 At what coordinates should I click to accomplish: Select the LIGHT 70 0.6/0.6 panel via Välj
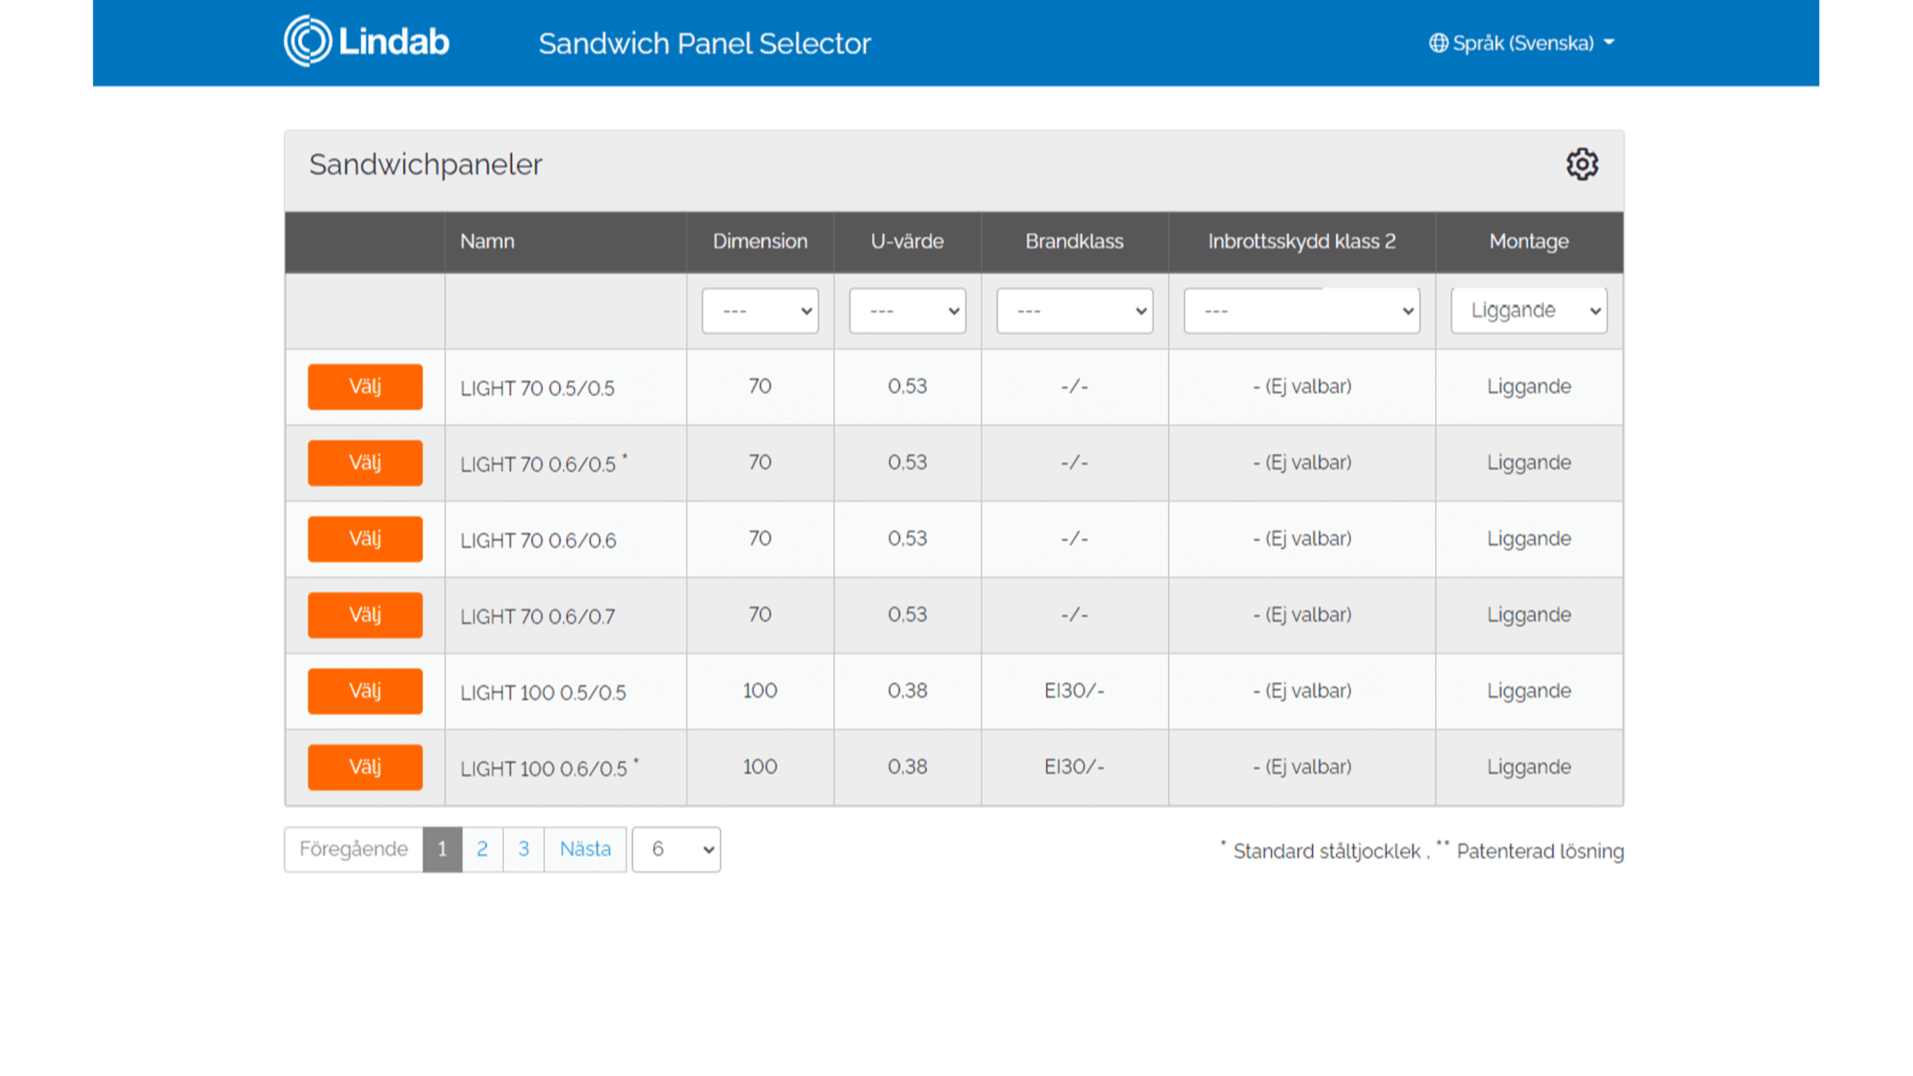pos(365,539)
